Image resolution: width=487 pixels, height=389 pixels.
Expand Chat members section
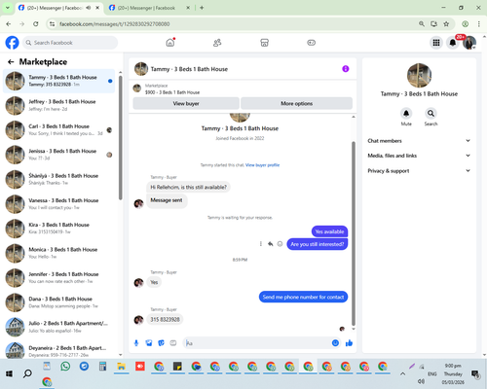pos(419,141)
